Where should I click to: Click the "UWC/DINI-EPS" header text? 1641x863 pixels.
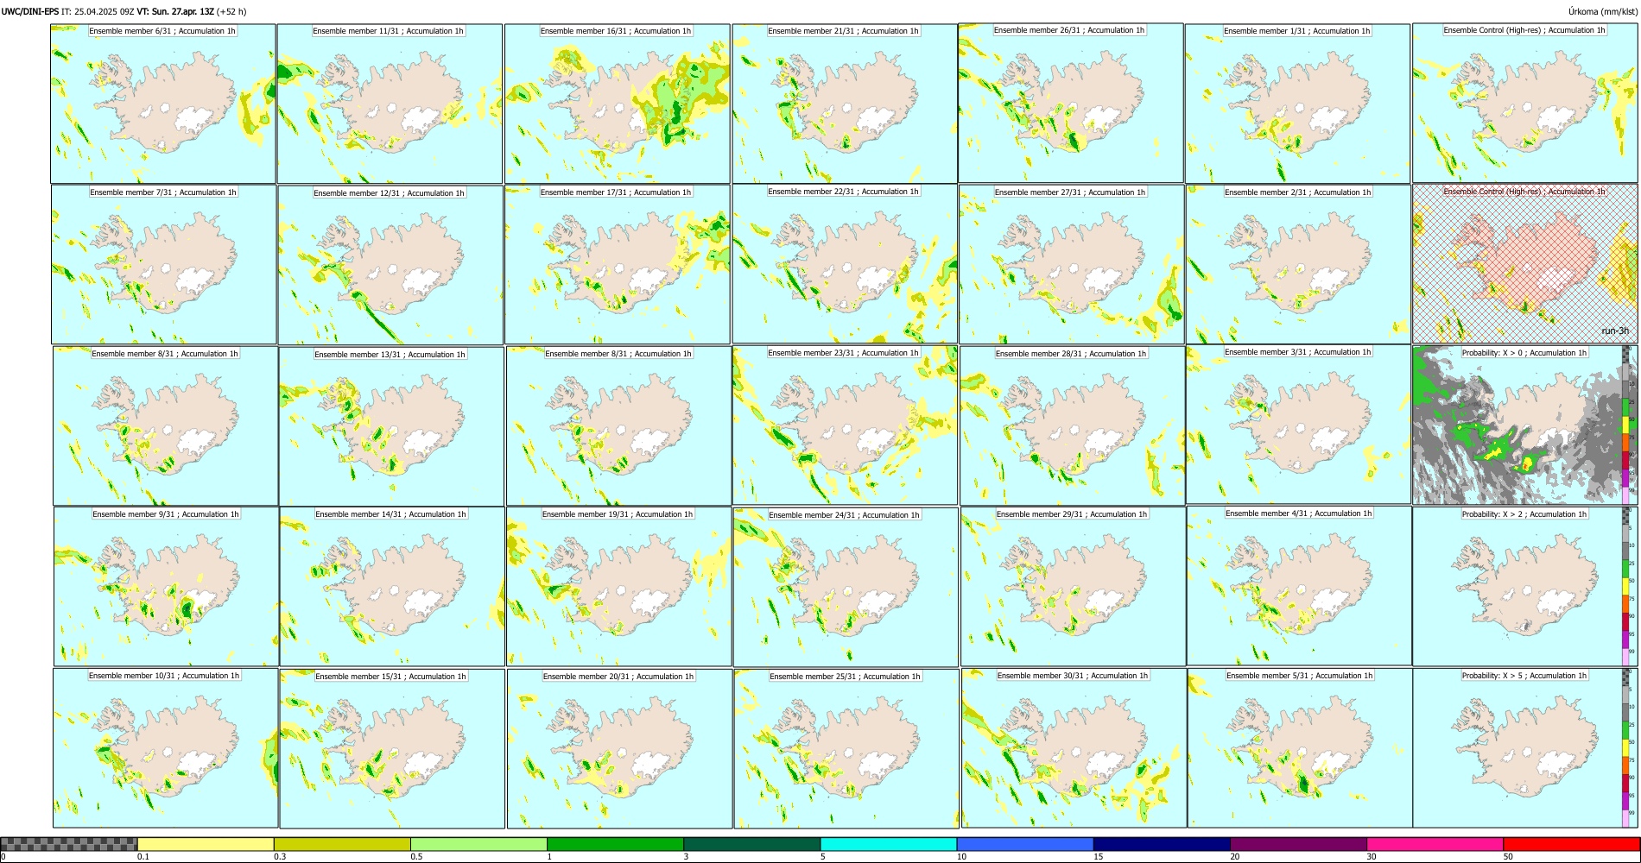[x=30, y=11]
